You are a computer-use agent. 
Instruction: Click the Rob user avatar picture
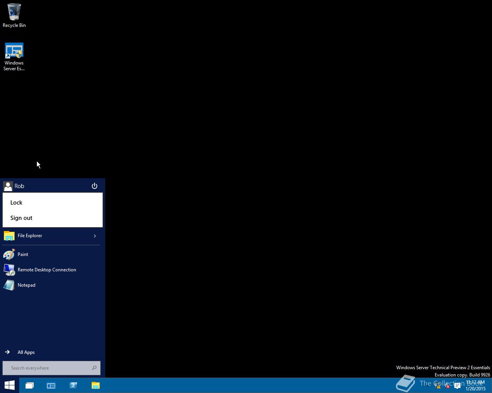8,186
